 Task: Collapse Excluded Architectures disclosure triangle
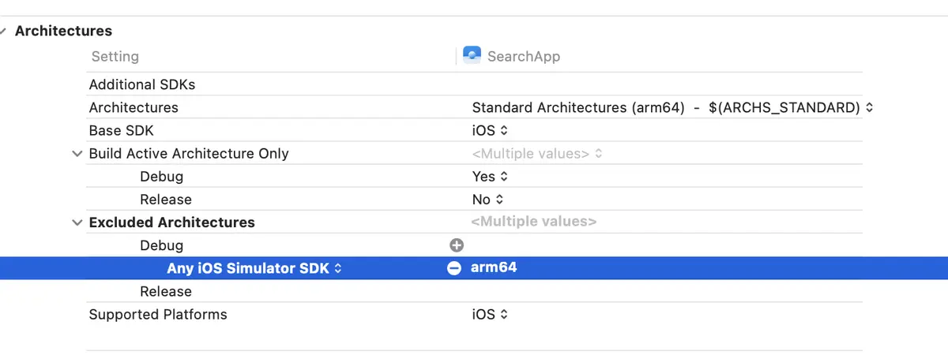[x=77, y=222]
